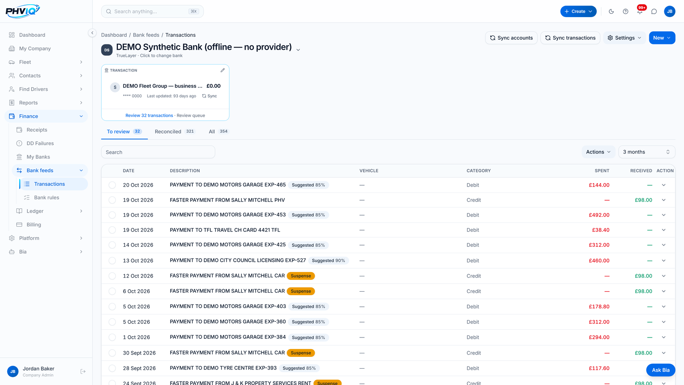Click the transactions Search input

158,152
